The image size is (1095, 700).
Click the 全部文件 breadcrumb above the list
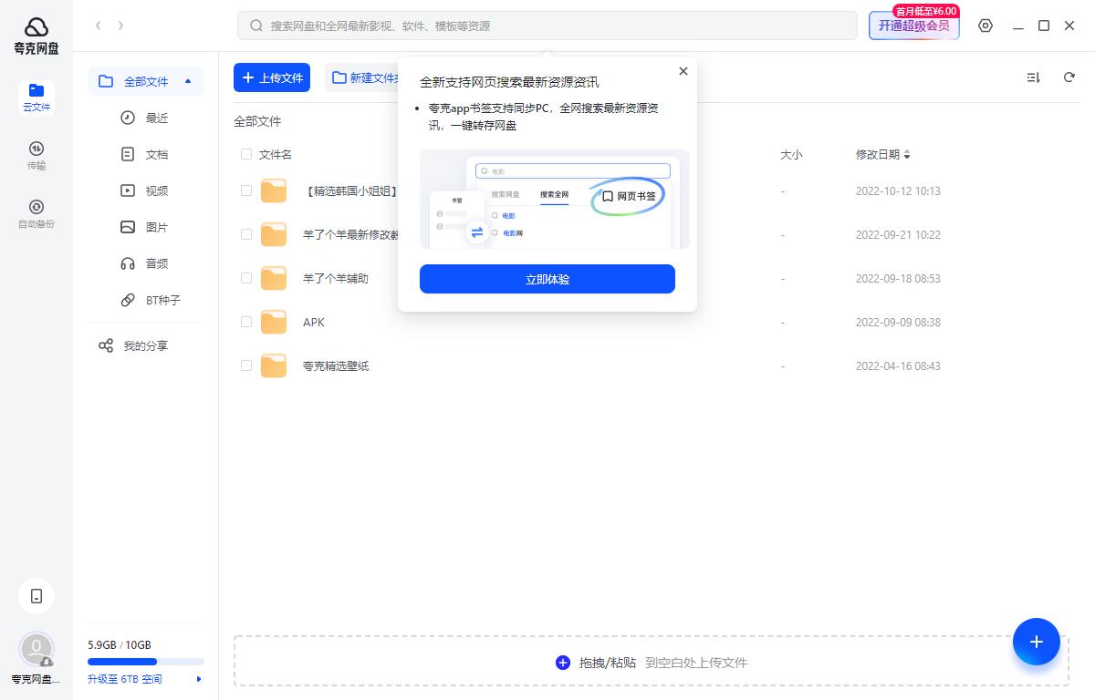click(x=257, y=121)
